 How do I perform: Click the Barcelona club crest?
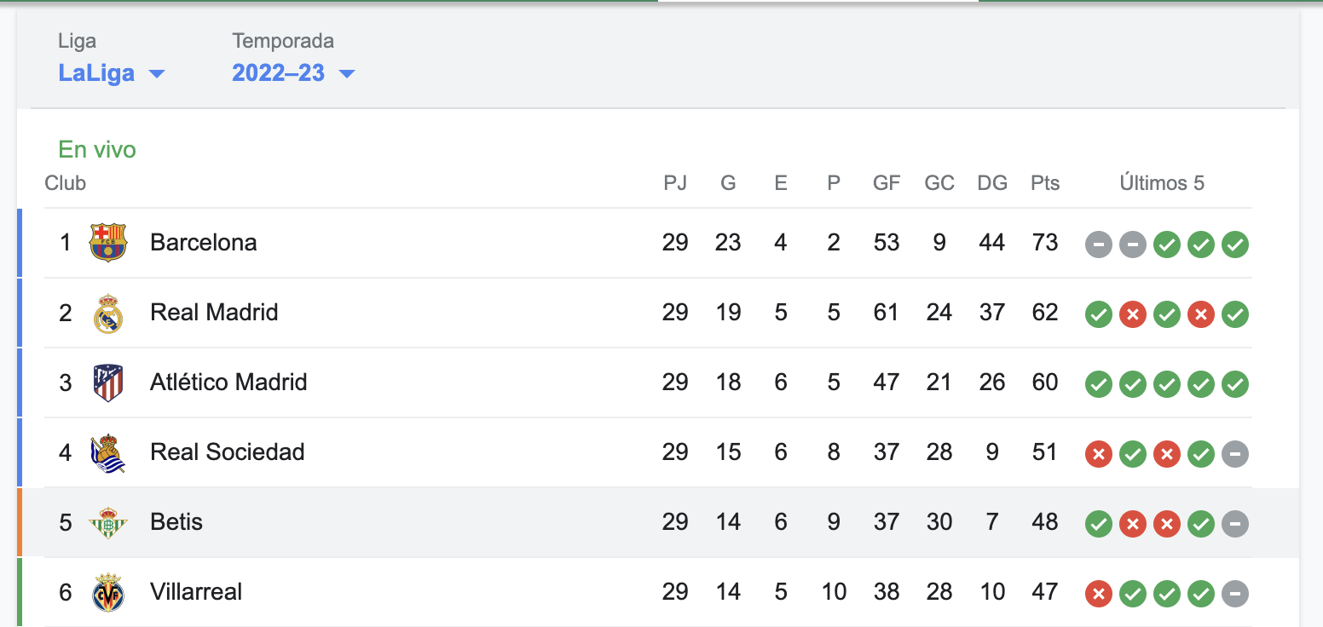pyautogui.click(x=108, y=243)
